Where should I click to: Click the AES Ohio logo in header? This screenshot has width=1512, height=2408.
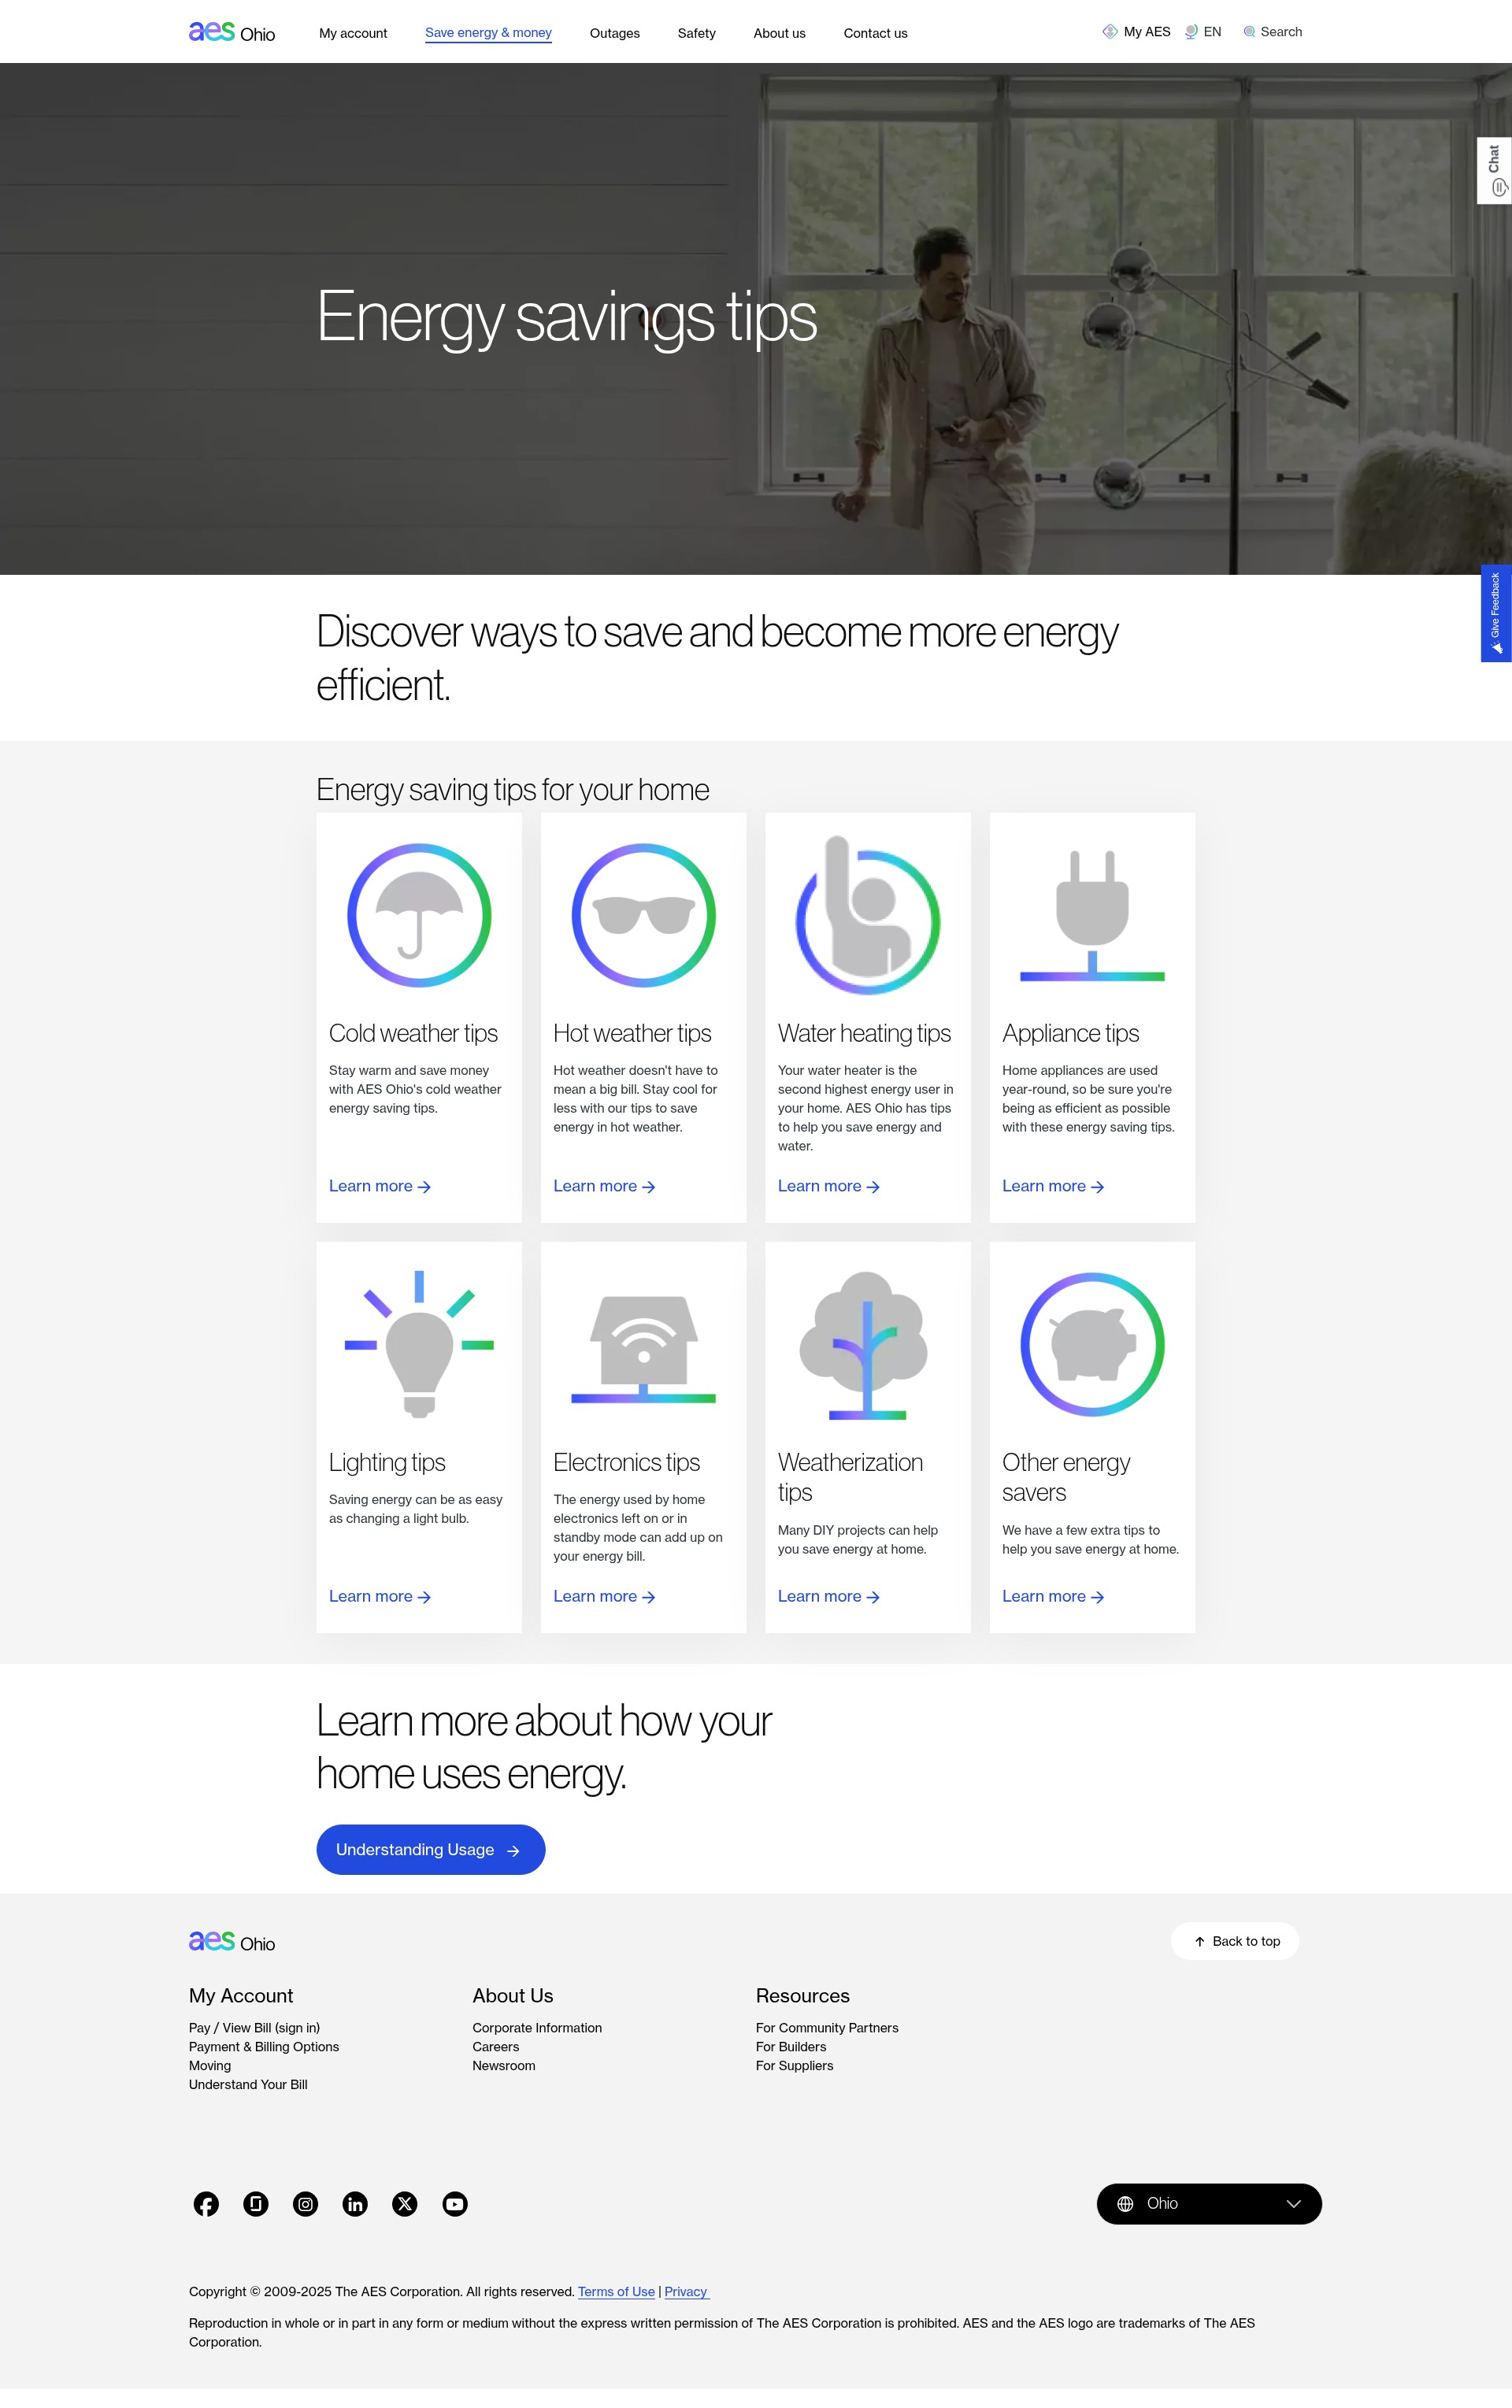click(x=232, y=32)
